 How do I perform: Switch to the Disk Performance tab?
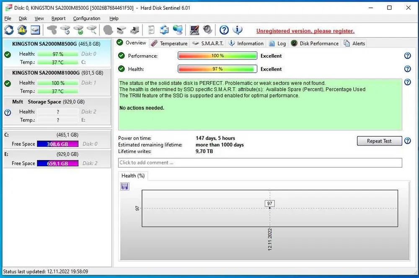[x=315, y=43]
